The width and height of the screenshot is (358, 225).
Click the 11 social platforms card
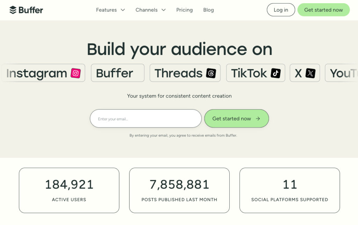coord(289,190)
